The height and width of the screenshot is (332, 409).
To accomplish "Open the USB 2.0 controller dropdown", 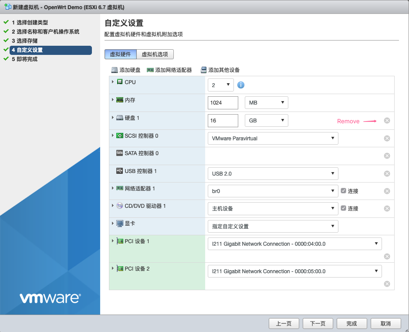I will 273,173.
